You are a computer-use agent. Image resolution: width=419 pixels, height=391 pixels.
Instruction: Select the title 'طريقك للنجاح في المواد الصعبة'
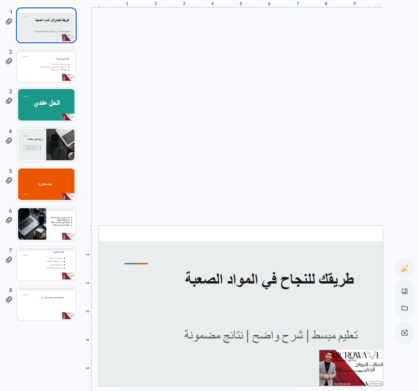(x=269, y=280)
